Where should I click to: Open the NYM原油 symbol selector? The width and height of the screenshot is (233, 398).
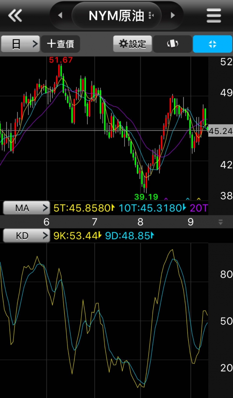coord(116,15)
